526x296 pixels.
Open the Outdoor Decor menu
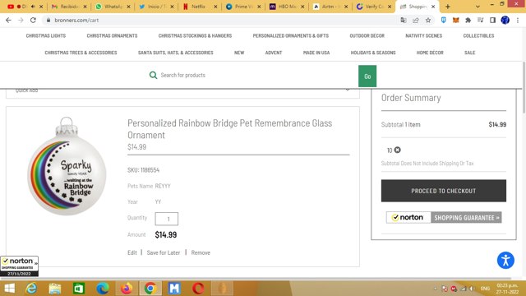367,35
